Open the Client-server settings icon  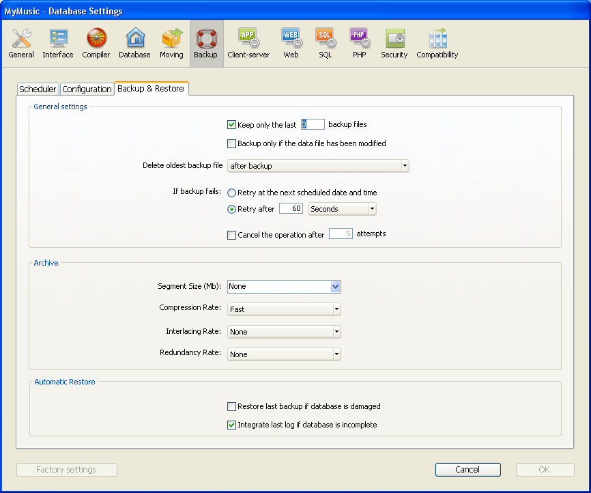(x=248, y=44)
